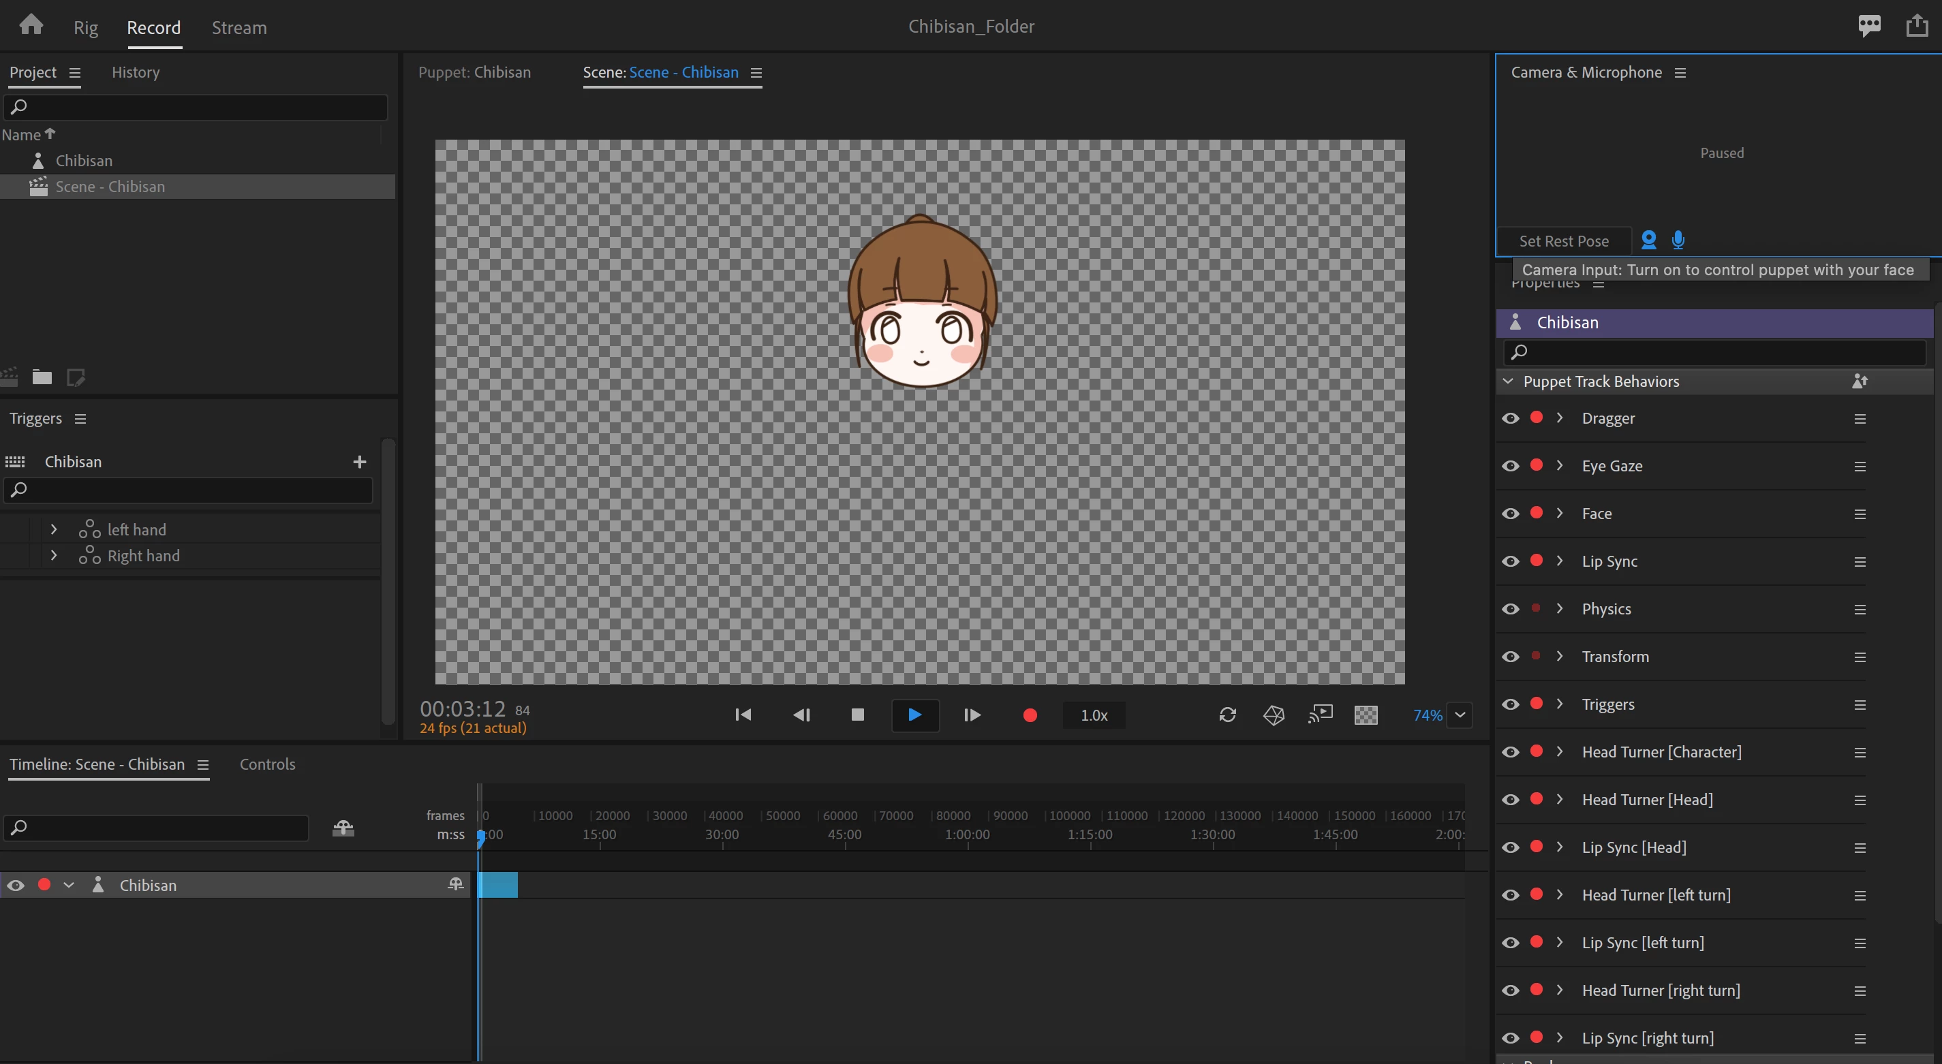
Task: Click the timeline ruler at 30:00
Action: pos(722,835)
